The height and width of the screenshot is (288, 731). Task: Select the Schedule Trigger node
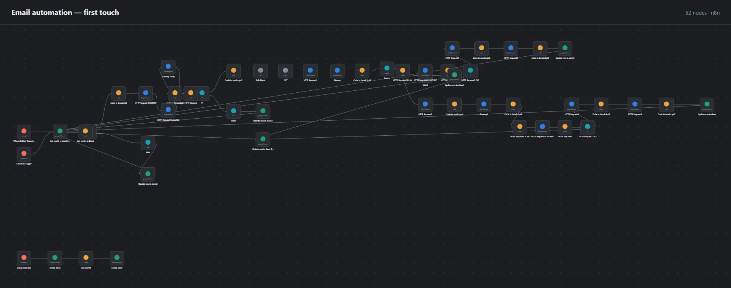24,155
